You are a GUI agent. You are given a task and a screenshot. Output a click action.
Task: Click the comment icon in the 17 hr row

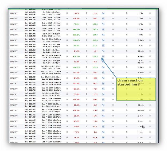[150, 13]
